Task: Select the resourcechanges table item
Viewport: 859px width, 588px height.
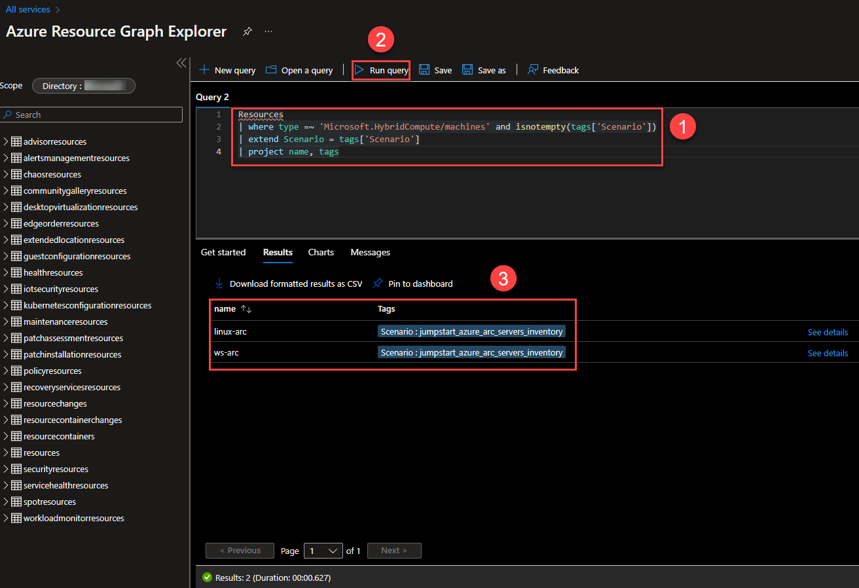Action: (55, 403)
